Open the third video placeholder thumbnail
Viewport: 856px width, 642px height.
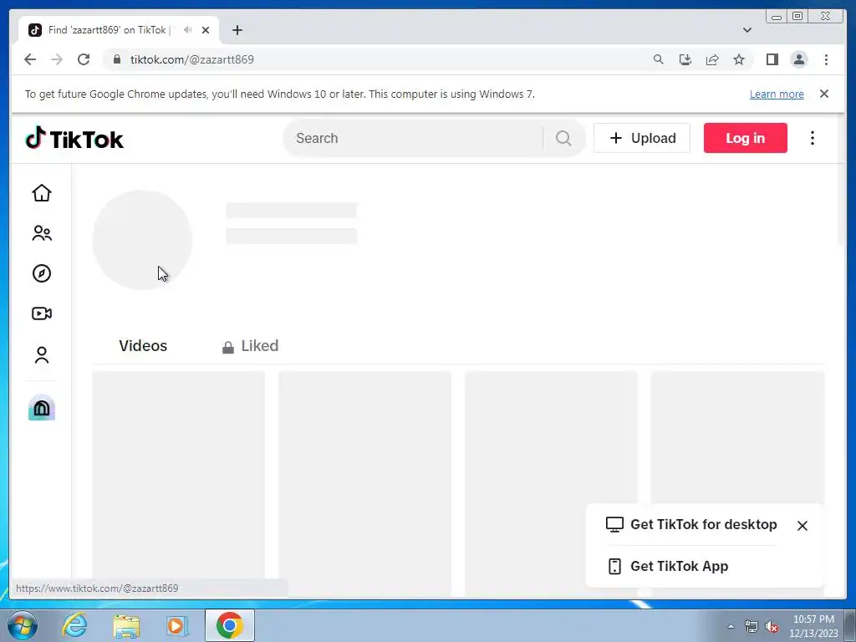pos(551,436)
